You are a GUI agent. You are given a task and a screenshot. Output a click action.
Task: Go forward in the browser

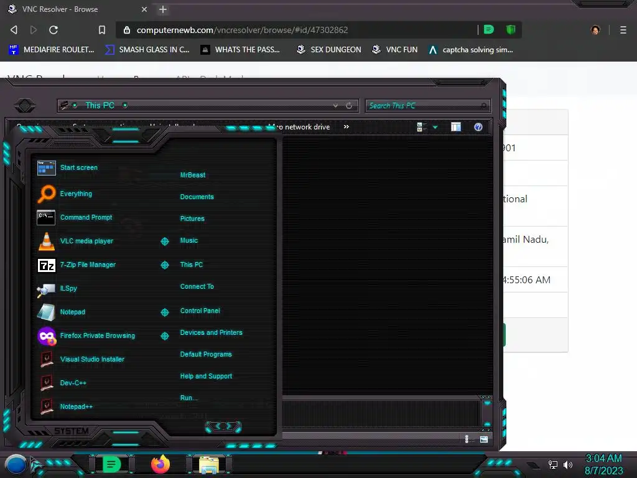click(34, 30)
